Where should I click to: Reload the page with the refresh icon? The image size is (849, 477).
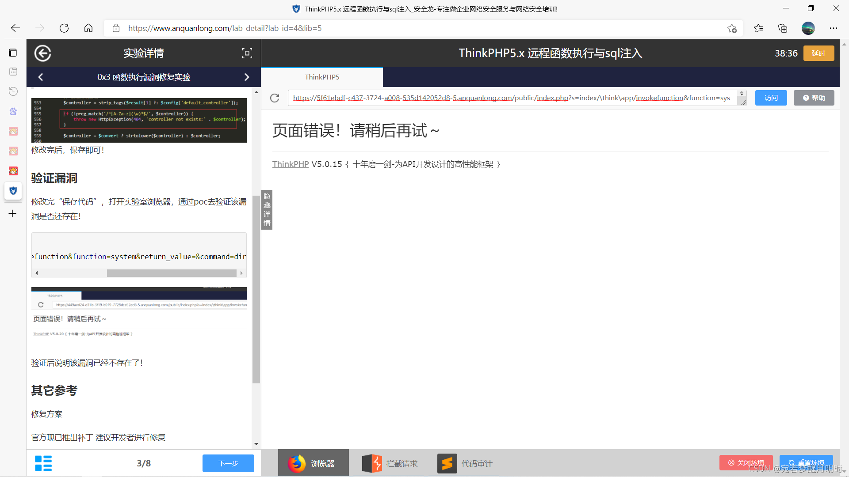64,28
